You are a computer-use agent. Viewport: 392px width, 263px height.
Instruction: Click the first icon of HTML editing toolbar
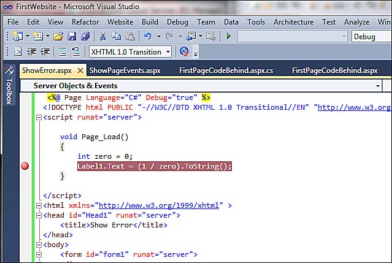coord(18,51)
